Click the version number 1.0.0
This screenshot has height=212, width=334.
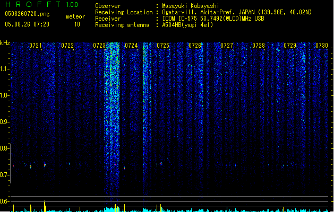[x=72, y=5]
